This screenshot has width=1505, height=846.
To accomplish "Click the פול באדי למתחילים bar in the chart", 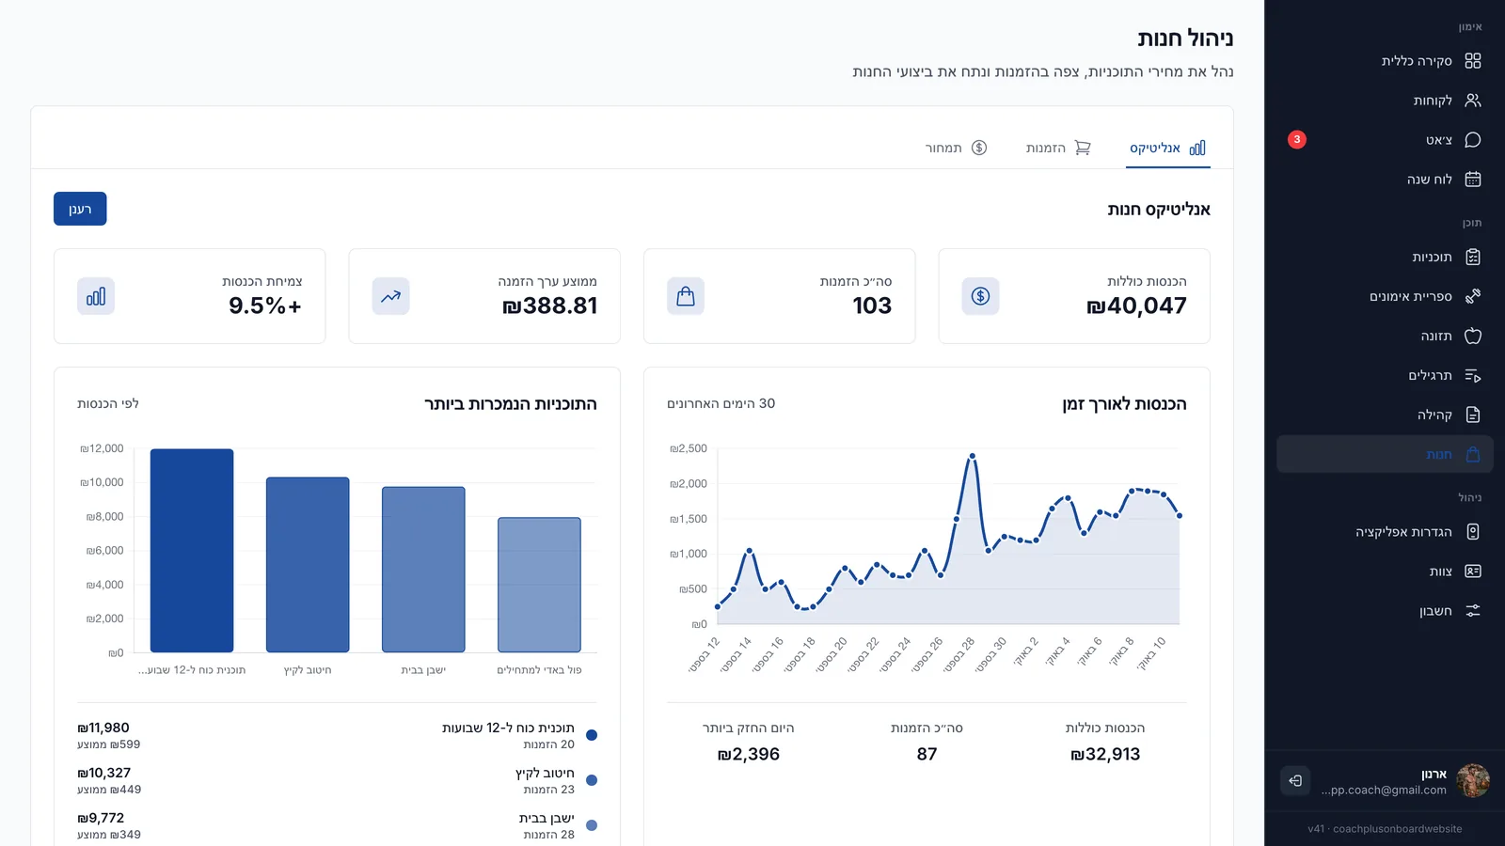I will point(539,585).
